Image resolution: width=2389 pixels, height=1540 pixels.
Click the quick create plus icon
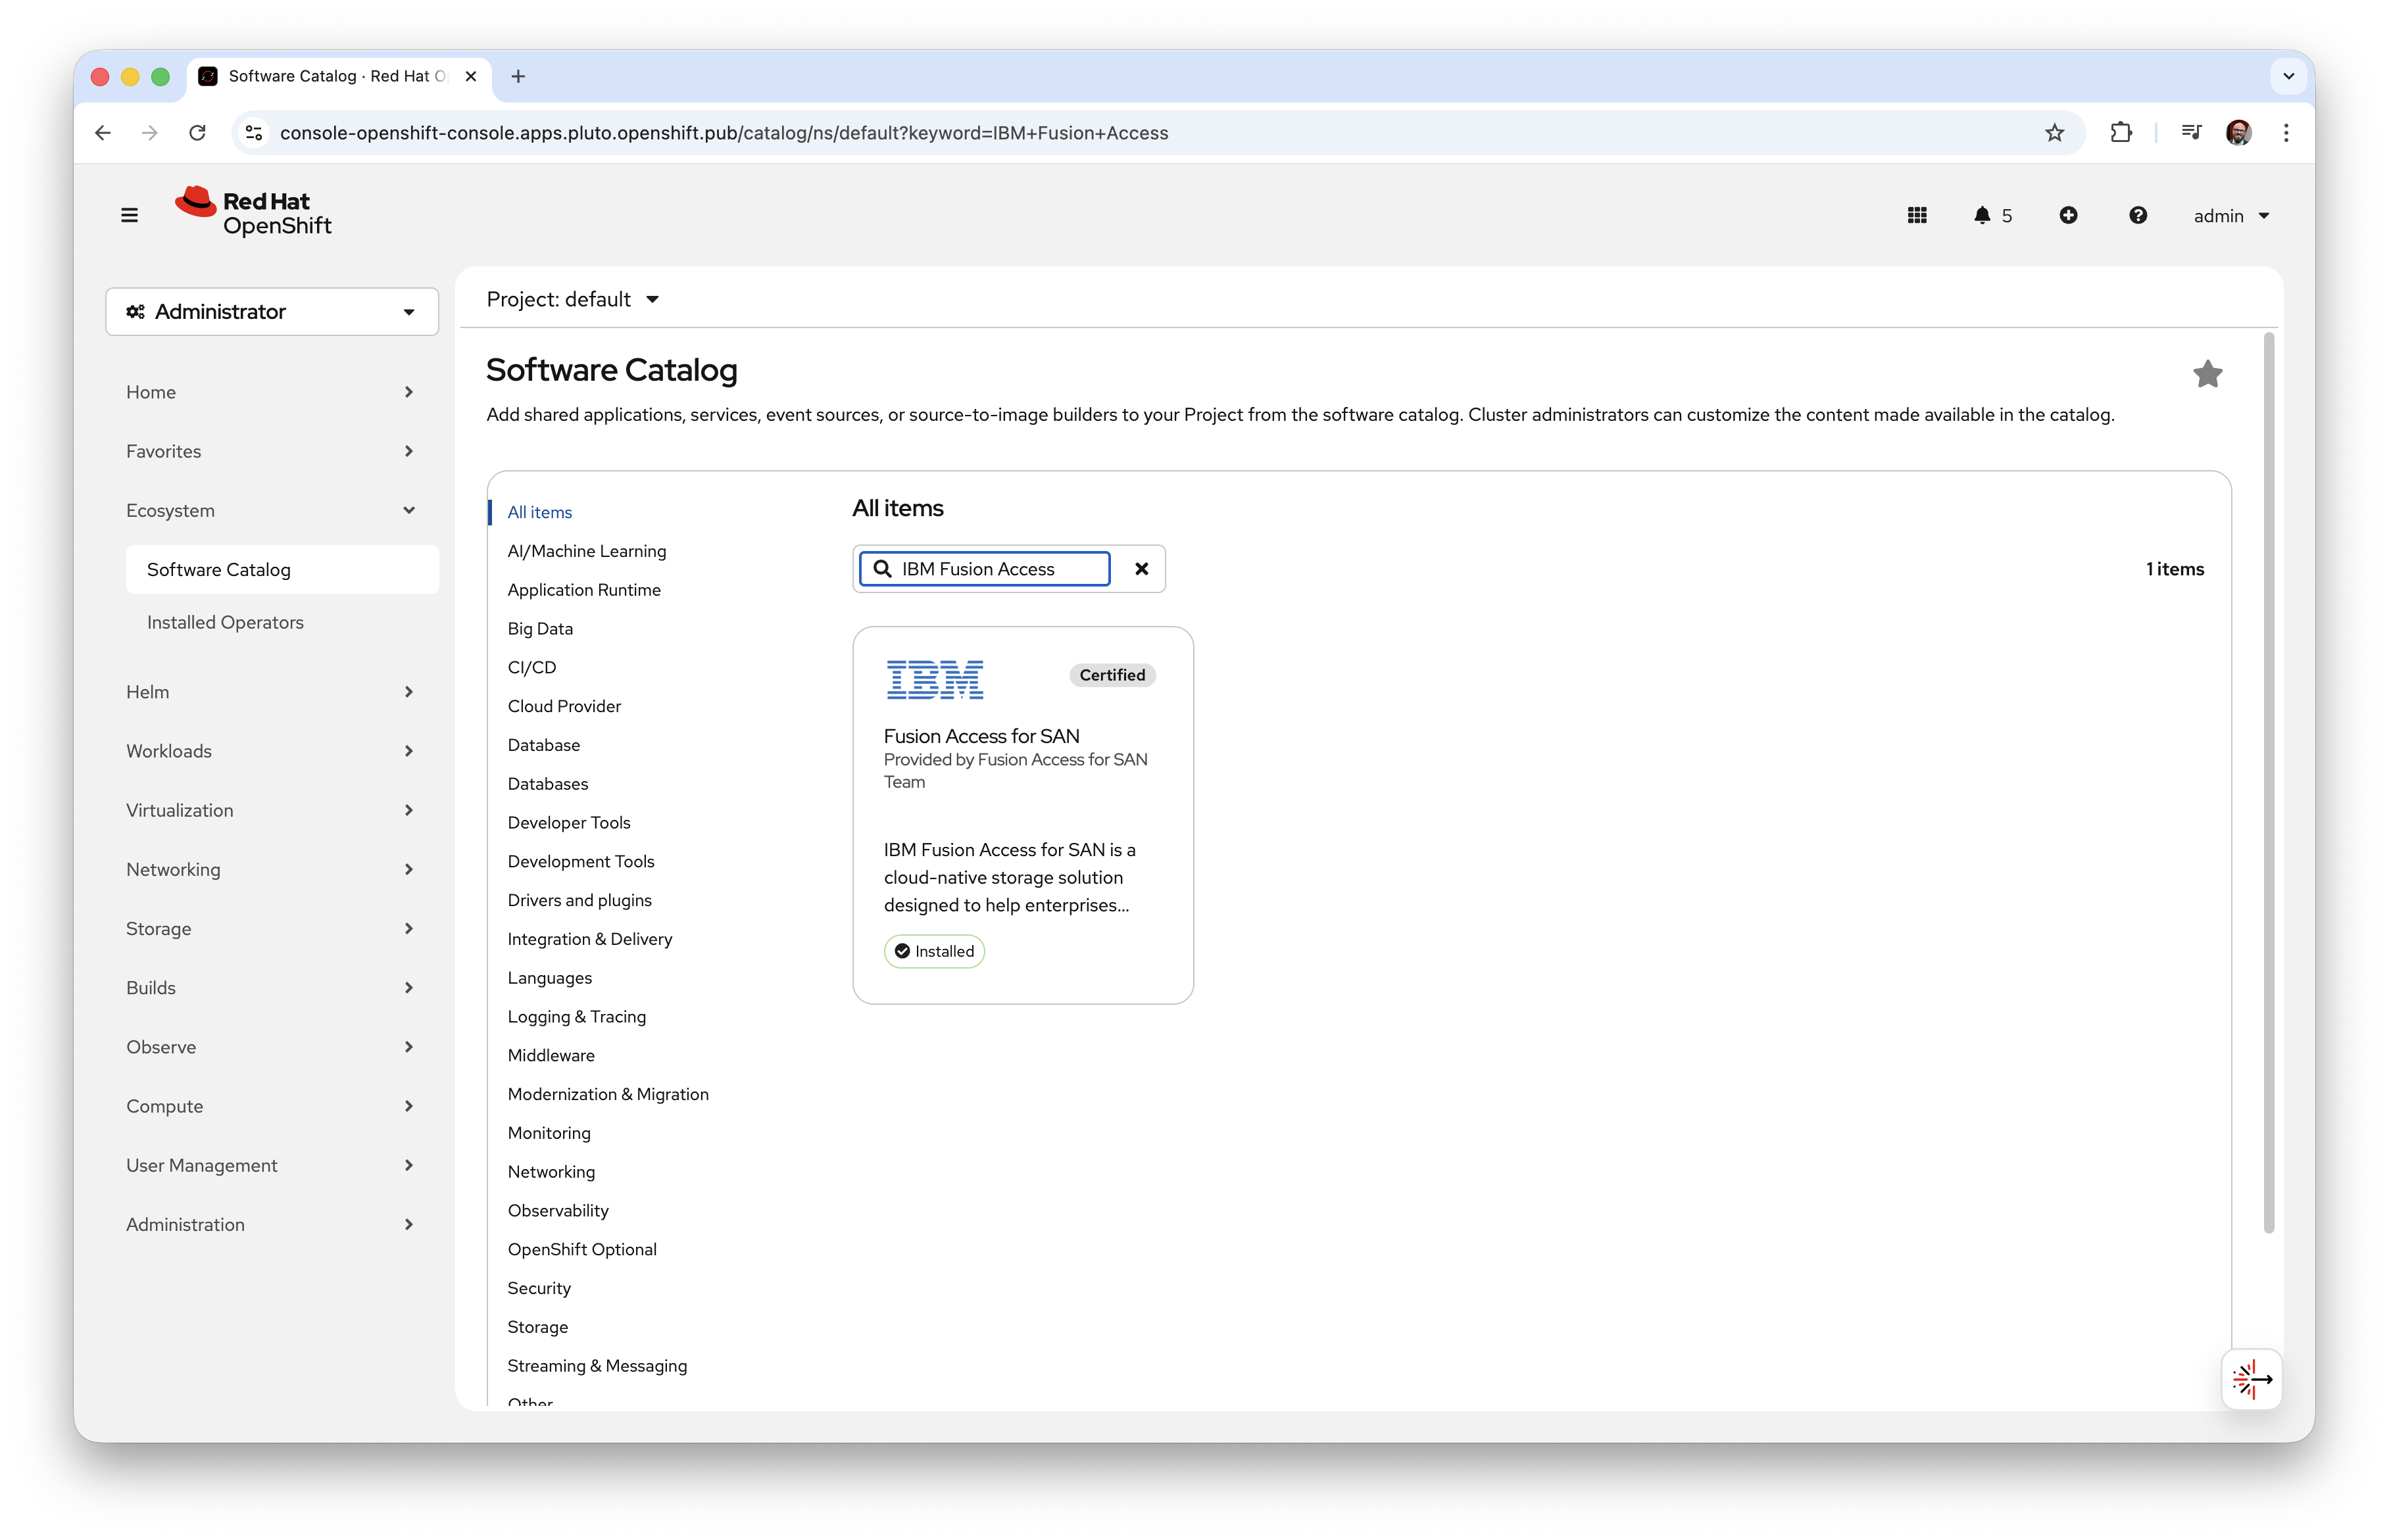[x=2068, y=215]
